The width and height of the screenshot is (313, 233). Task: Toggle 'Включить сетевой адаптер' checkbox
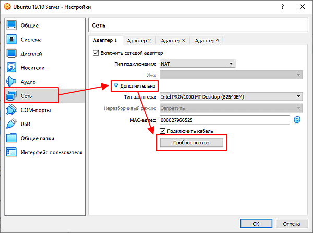95,53
